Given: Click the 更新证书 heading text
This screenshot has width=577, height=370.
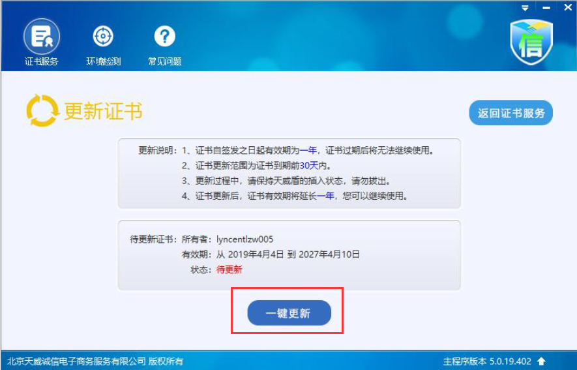Looking at the screenshot, I should pyautogui.click(x=104, y=111).
